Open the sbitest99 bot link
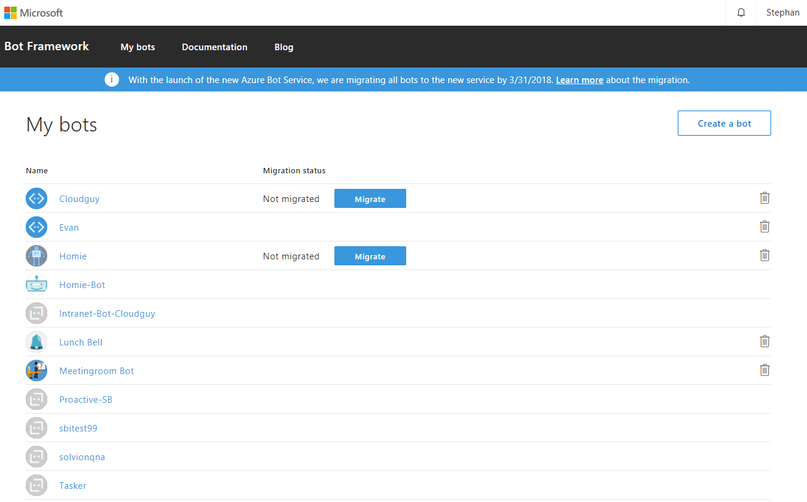 click(78, 428)
